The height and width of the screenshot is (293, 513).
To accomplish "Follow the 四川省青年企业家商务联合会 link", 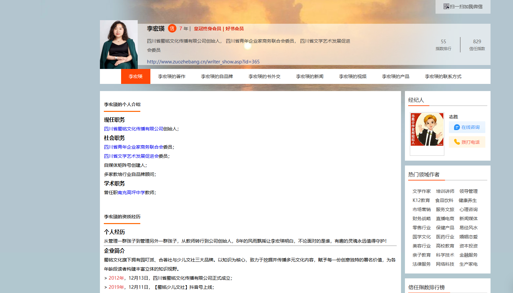I will tap(133, 147).
